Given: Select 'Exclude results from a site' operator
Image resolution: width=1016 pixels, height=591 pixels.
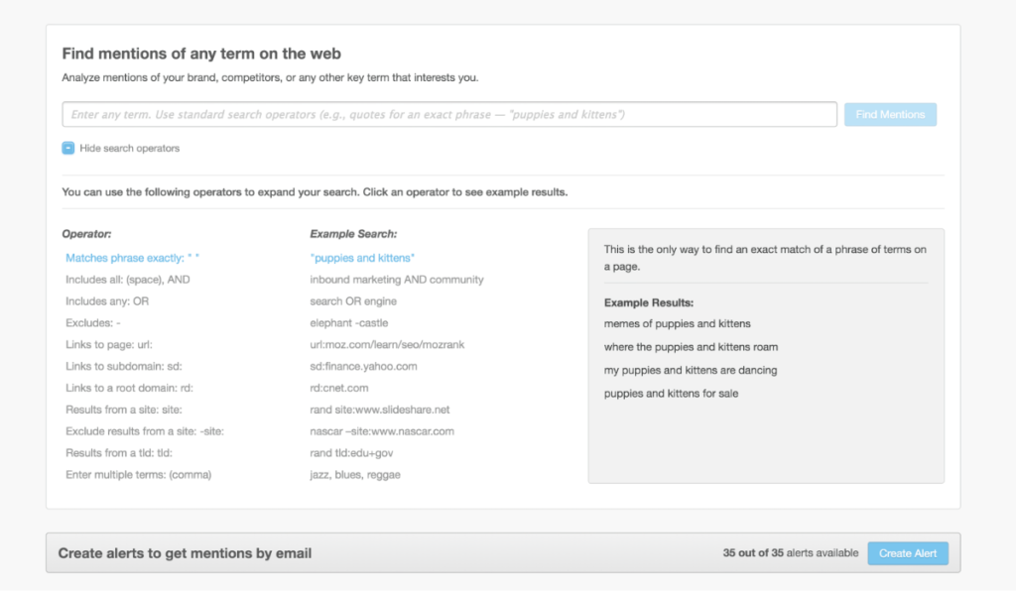Looking at the screenshot, I should point(145,431).
